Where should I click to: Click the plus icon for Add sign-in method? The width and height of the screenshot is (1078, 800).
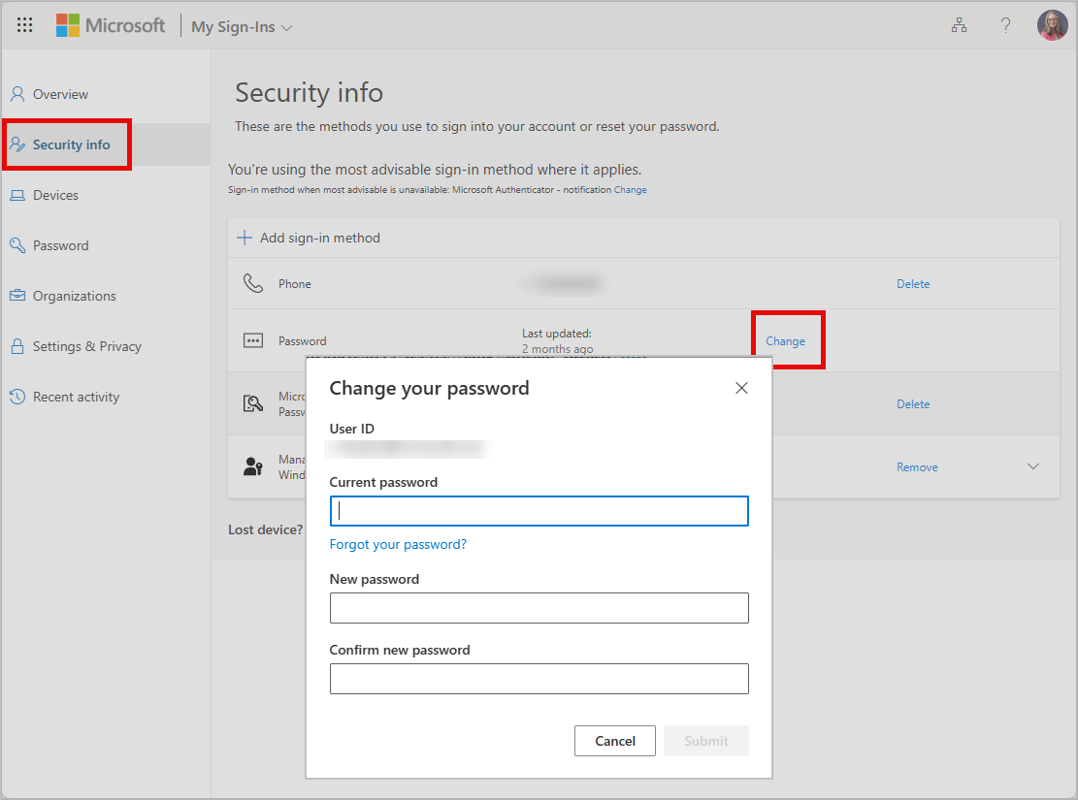click(x=244, y=237)
